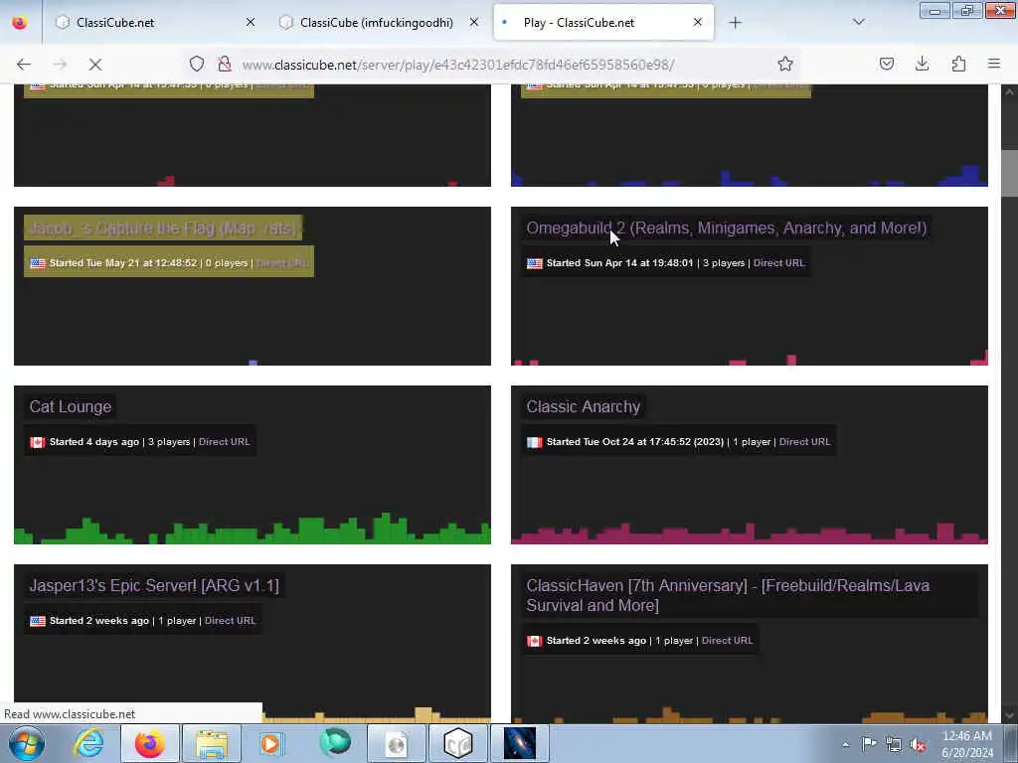Open the Pocket save icon

[886, 64]
